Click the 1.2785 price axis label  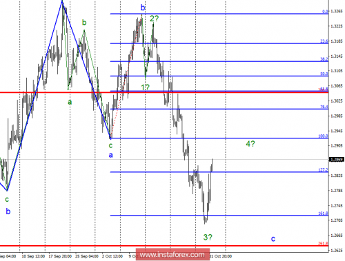pos(337,191)
